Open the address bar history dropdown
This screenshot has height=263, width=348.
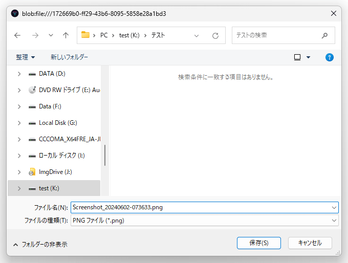point(197,35)
